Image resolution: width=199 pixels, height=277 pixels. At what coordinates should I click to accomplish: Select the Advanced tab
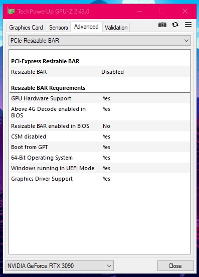[x=86, y=27]
